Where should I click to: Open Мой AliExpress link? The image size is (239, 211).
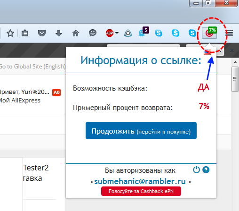tap(20, 100)
